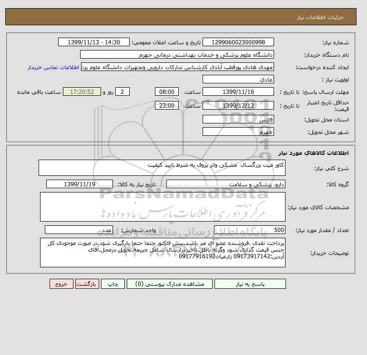Click the ساعت باقی مانده text
This screenshot has height=355, width=367.
click(39, 92)
